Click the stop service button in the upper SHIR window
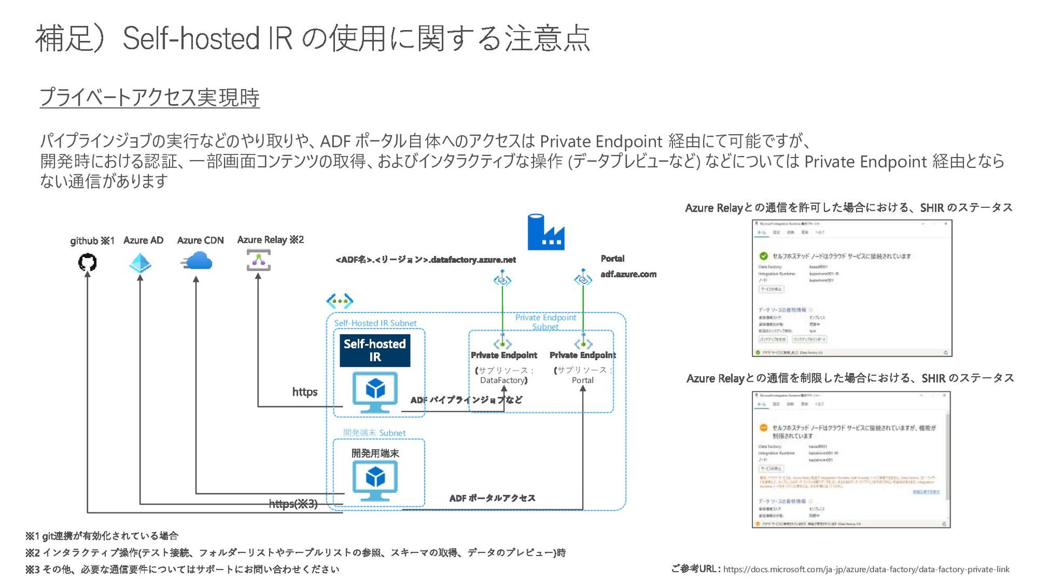 tap(771, 289)
